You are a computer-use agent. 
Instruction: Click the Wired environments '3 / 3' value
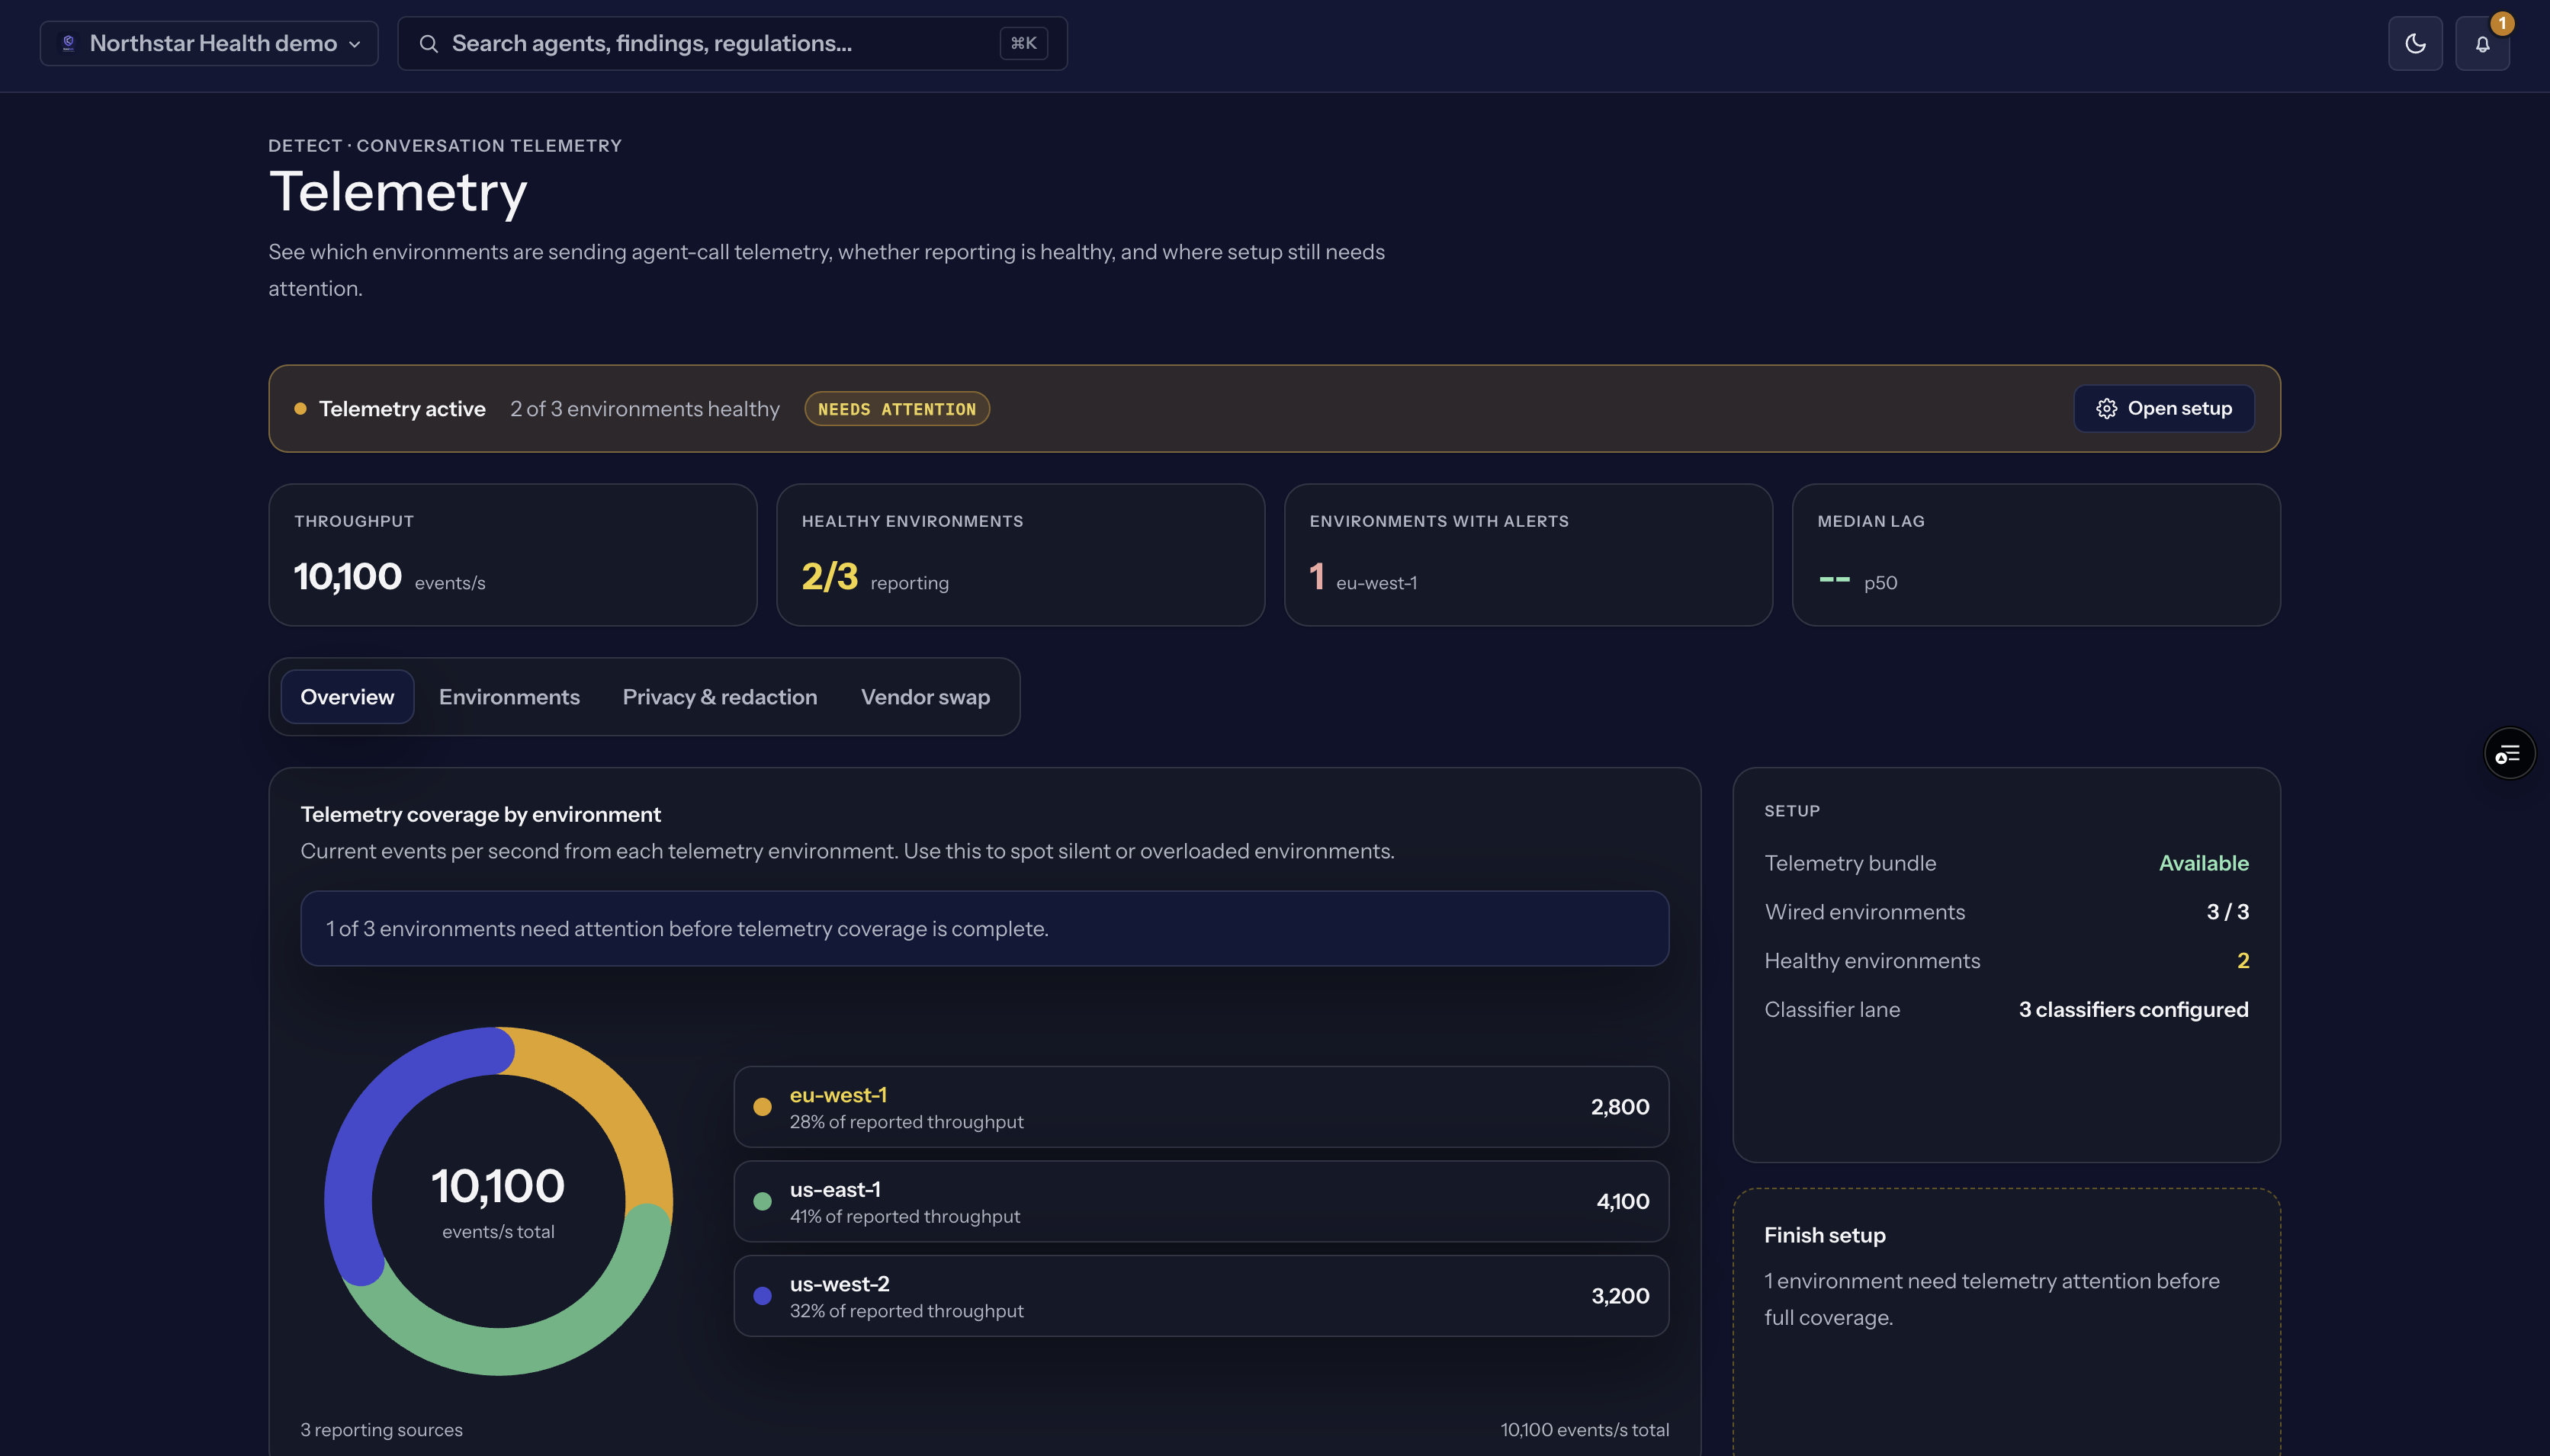[2227, 911]
